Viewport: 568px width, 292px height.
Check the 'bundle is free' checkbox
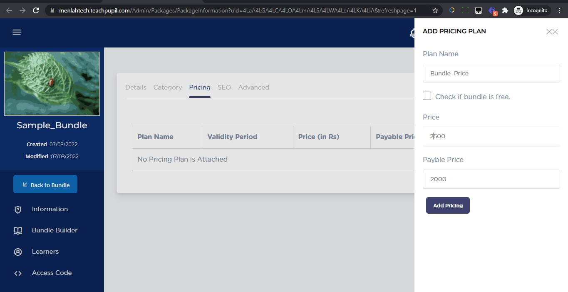tap(427, 96)
